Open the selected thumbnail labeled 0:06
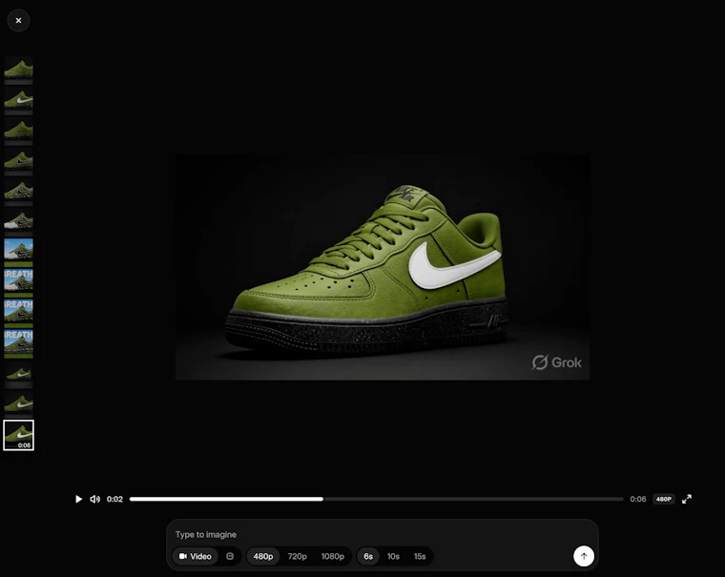Screen dimensions: 725x577 (18, 435)
